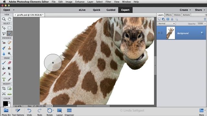Switch to Guided edit mode
This screenshot has width=207, height=116.
coord(111,10)
